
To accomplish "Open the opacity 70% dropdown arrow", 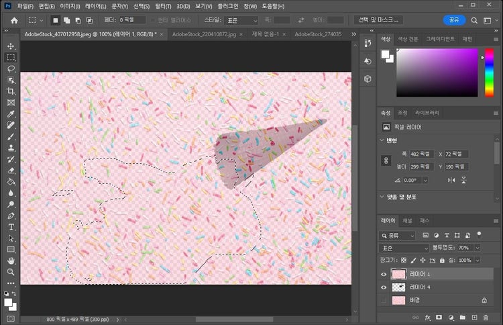I will tap(478, 248).
